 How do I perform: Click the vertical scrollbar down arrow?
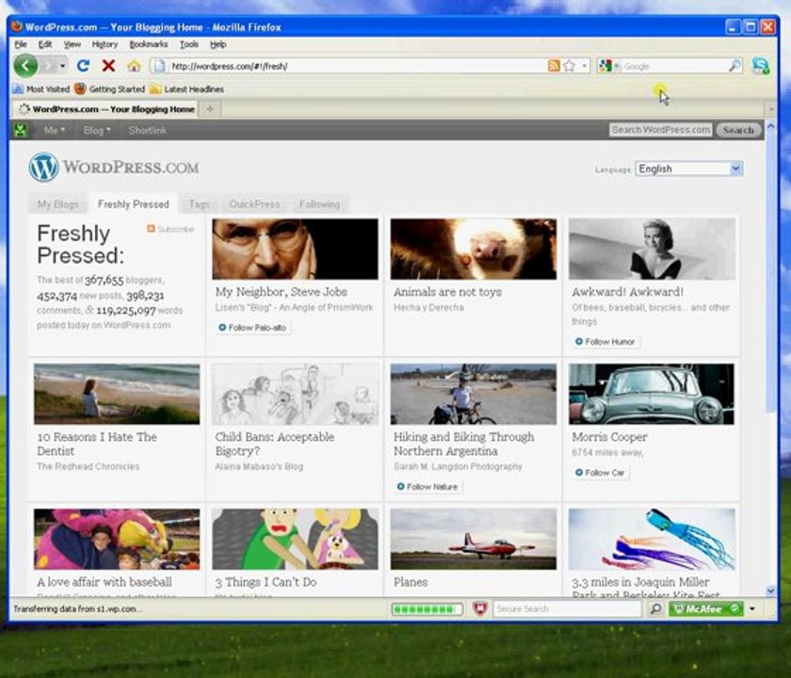(x=771, y=590)
